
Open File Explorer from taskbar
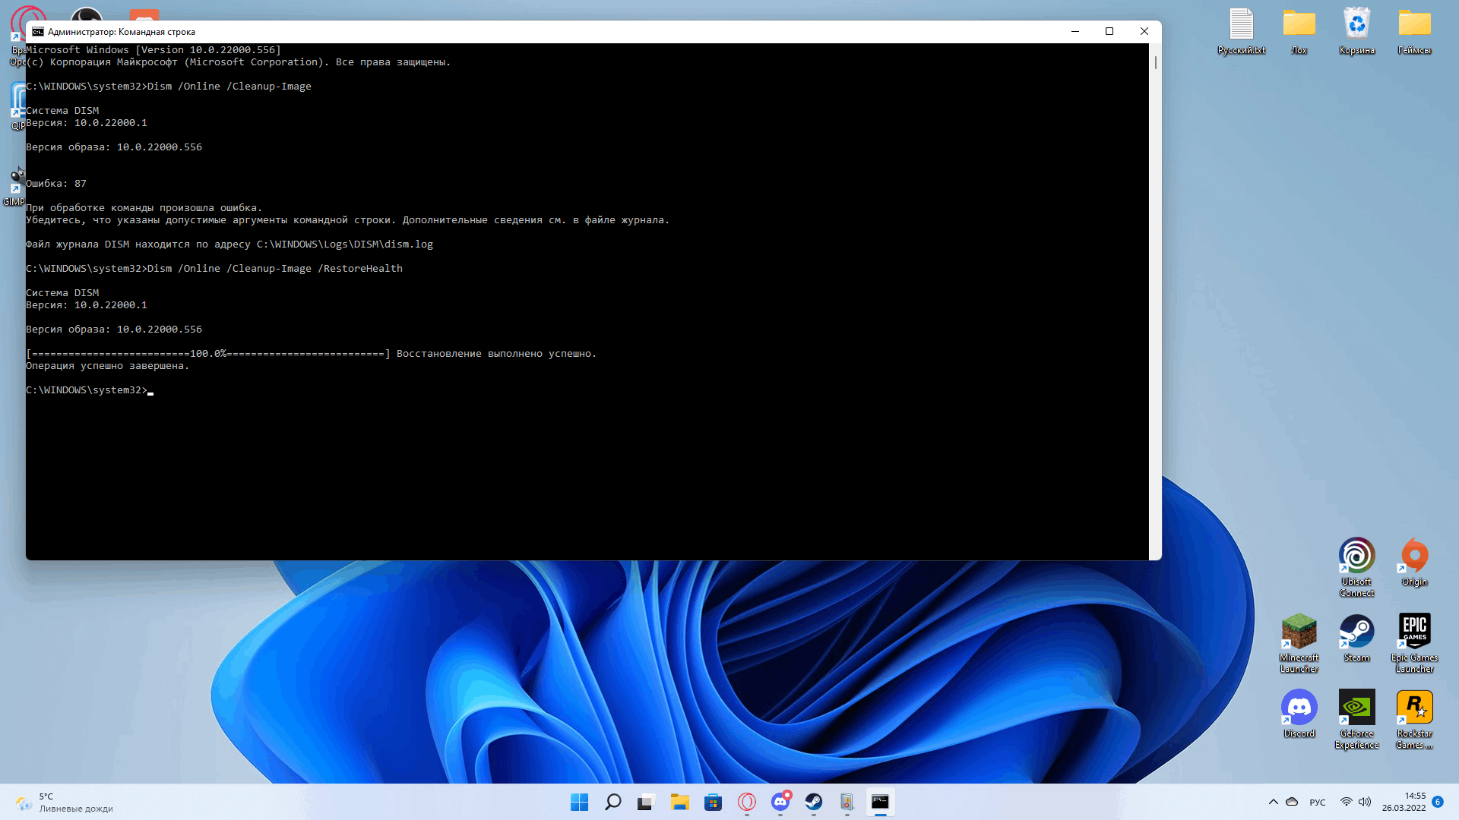tap(679, 802)
